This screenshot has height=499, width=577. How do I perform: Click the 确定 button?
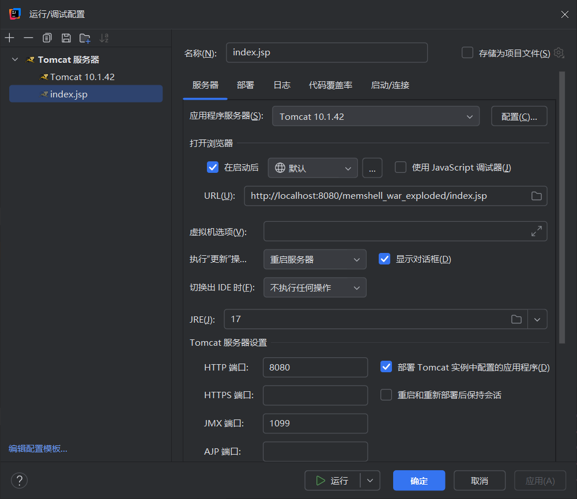pyautogui.click(x=418, y=481)
